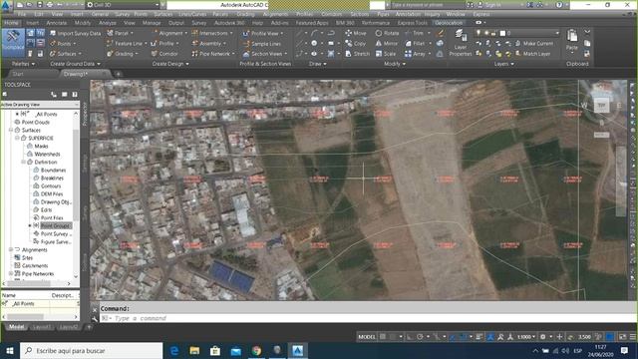Expand the Surfaces ribbon dropdown

[x=80, y=54]
